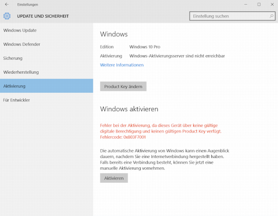Click the Aktivieren button
Viewport: 278px width, 216px height.
(x=114, y=178)
